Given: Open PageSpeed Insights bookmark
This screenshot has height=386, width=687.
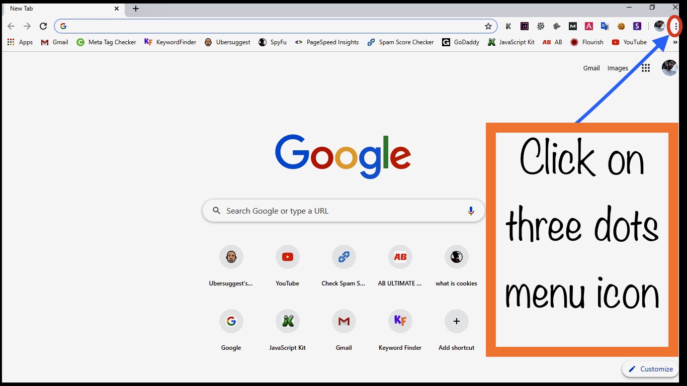Looking at the screenshot, I should (326, 42).
